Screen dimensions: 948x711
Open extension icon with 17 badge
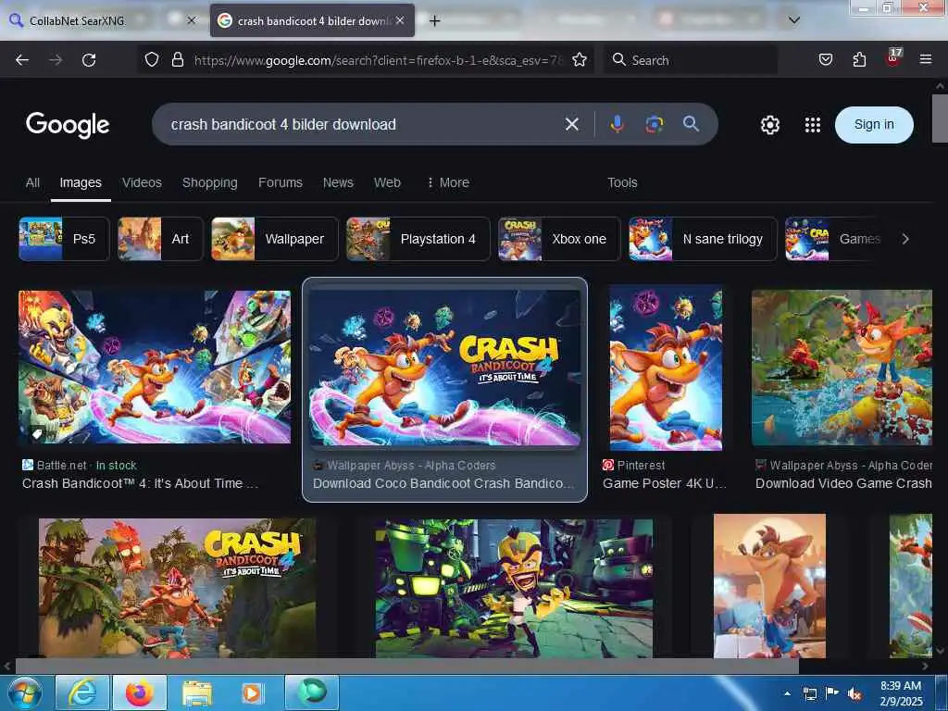coord(893,58)
